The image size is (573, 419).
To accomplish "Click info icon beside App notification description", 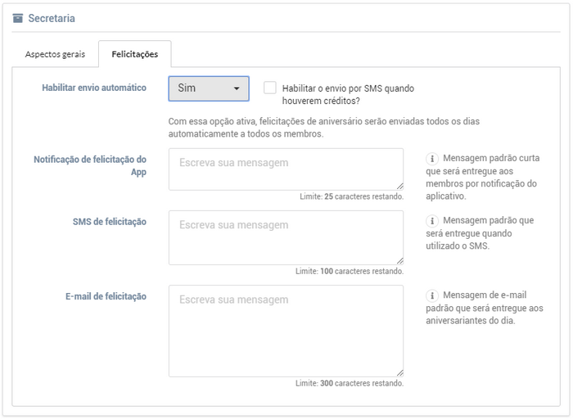I will coord(432,159).
